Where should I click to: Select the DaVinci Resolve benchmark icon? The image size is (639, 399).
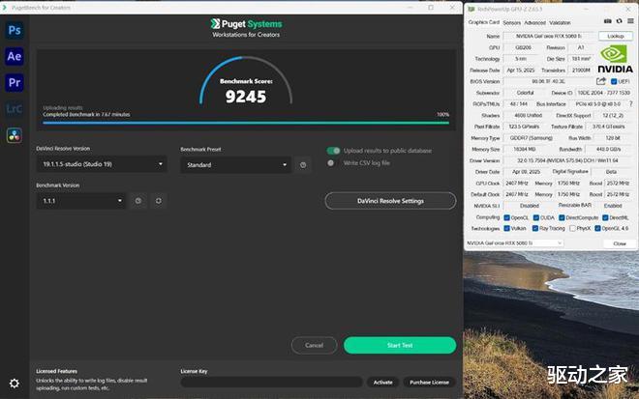[15, 135]
